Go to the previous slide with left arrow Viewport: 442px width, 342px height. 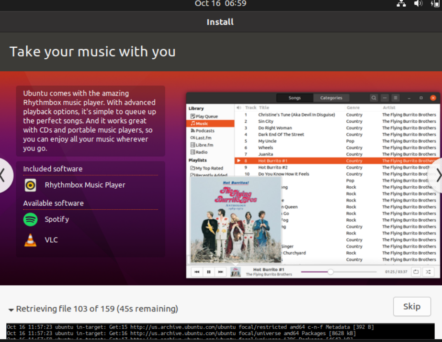pos(3,175)
